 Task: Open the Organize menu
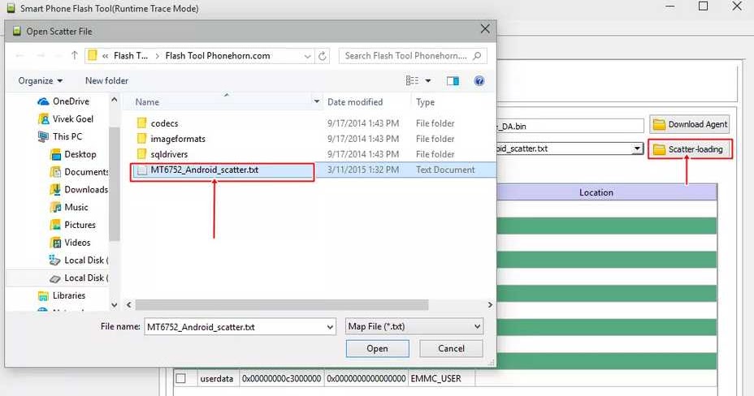[x=41, y=80]
